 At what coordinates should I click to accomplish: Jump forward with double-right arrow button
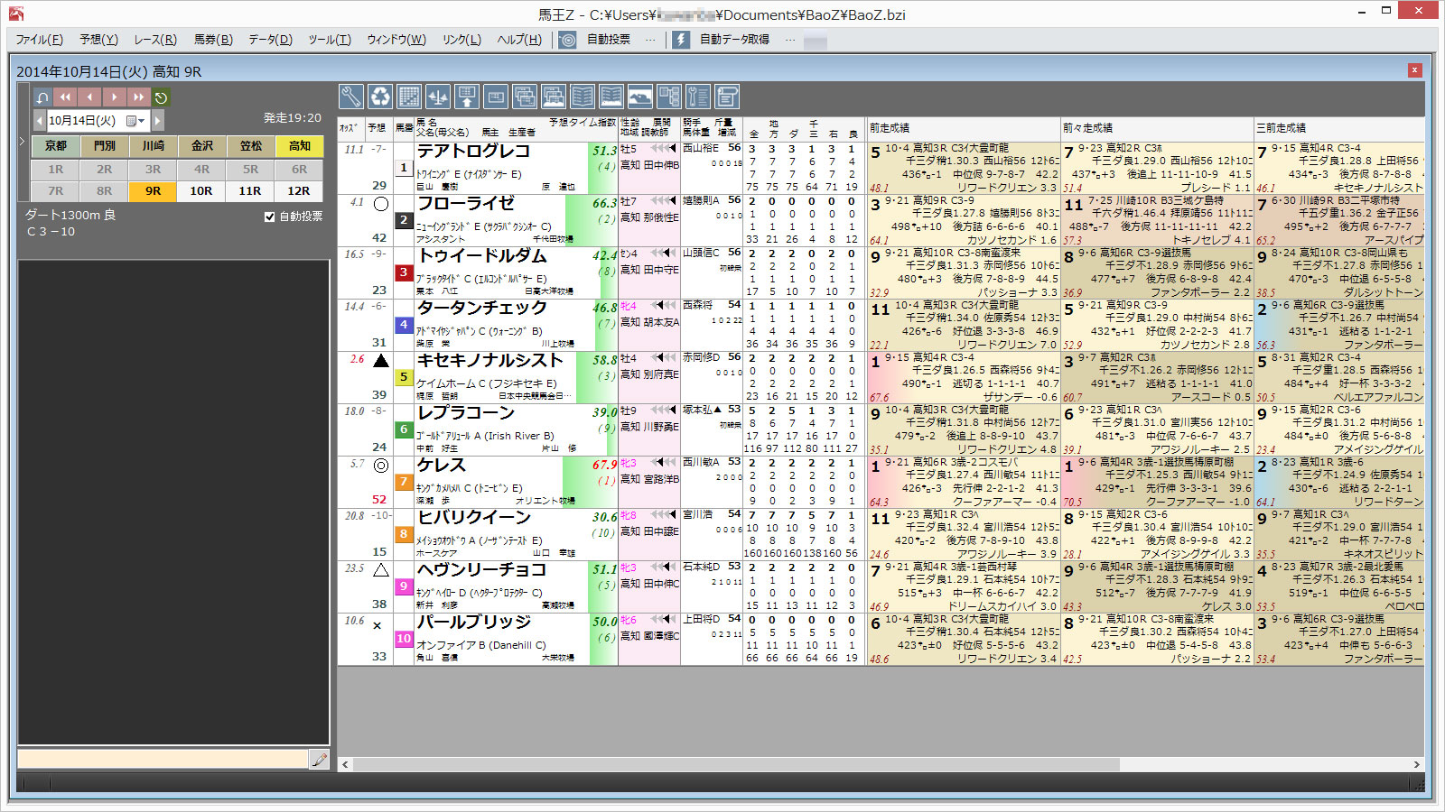138,97
